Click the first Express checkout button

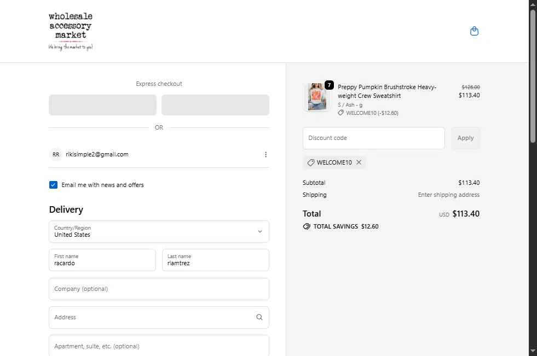pos(102,105)
